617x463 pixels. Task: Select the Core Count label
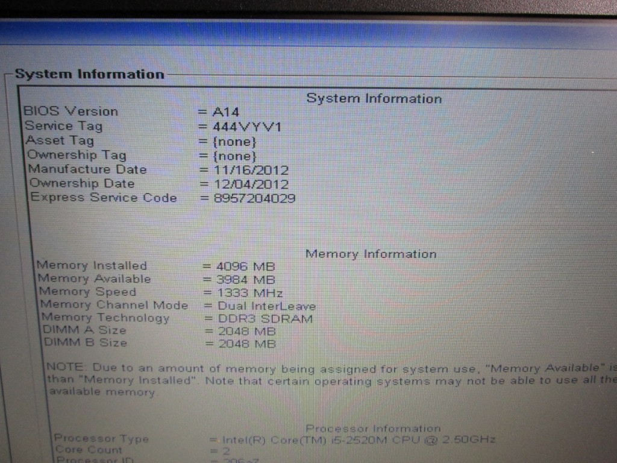coord(89,449)
